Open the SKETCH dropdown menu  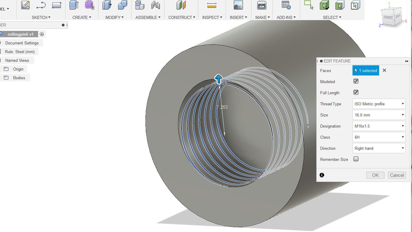[x=41, y=17]
